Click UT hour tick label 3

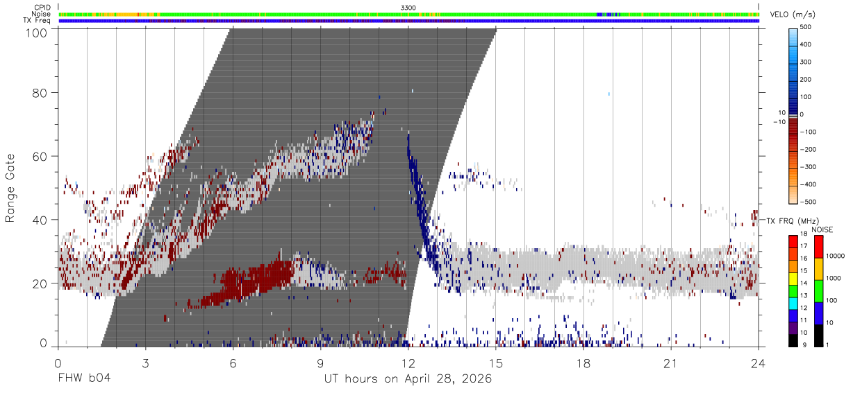[x=145, y=364]
